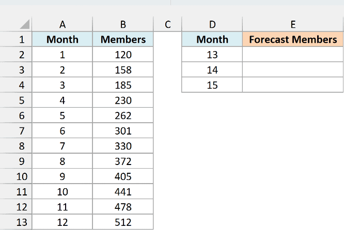Select the Members cell showing 120
Viewport: 344px width, 230px height.
coord(123,54)
